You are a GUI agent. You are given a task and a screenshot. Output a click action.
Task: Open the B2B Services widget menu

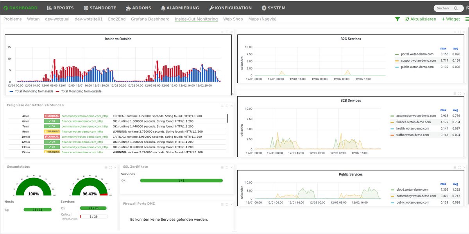[456, 94]
